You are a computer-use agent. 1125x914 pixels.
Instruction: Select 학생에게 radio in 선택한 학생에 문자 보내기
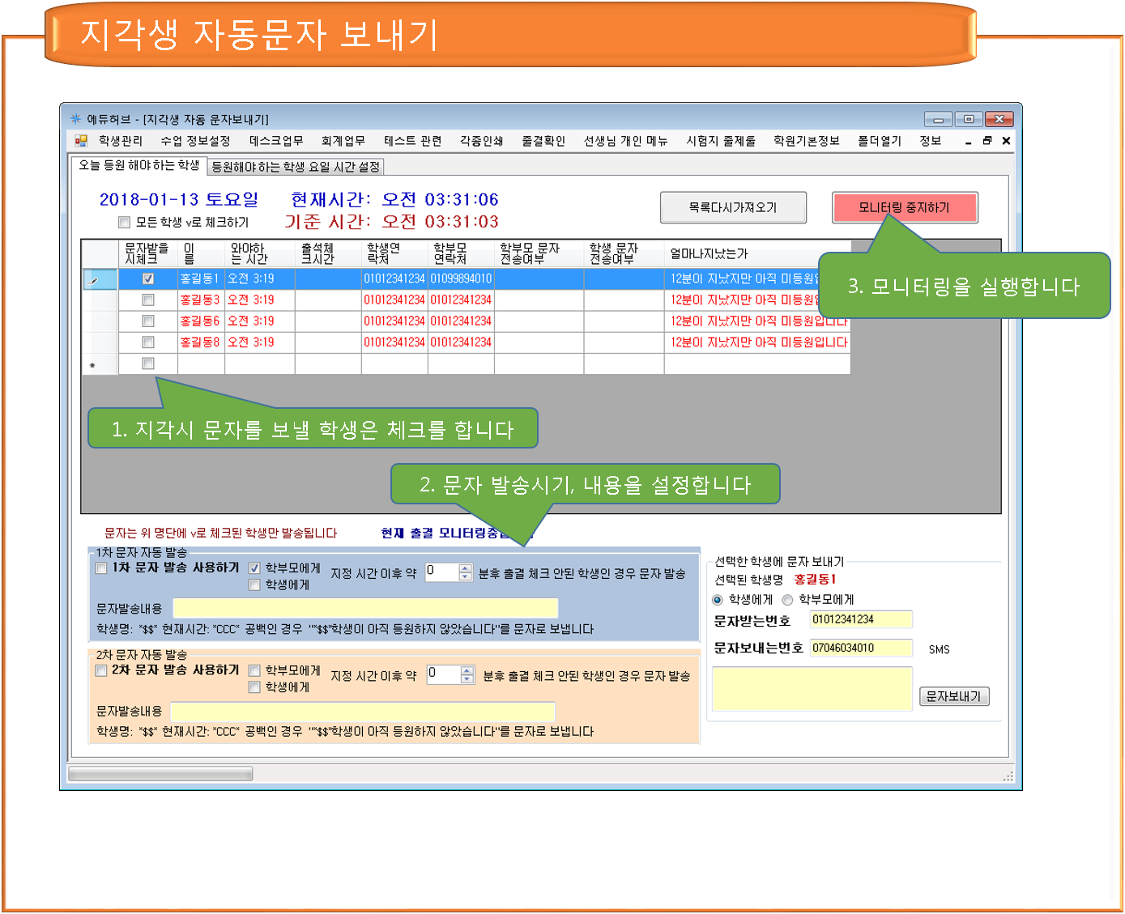click(718, 600)
